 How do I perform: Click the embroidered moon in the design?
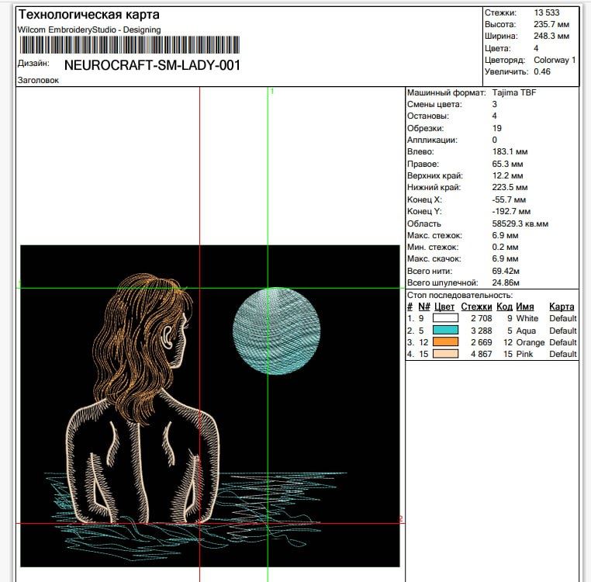tap(276, 331)
